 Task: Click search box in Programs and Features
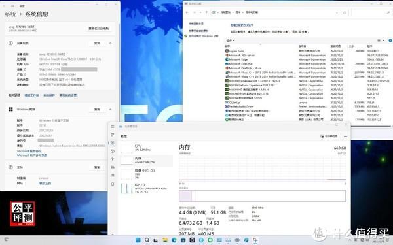[x=371, y=12]
